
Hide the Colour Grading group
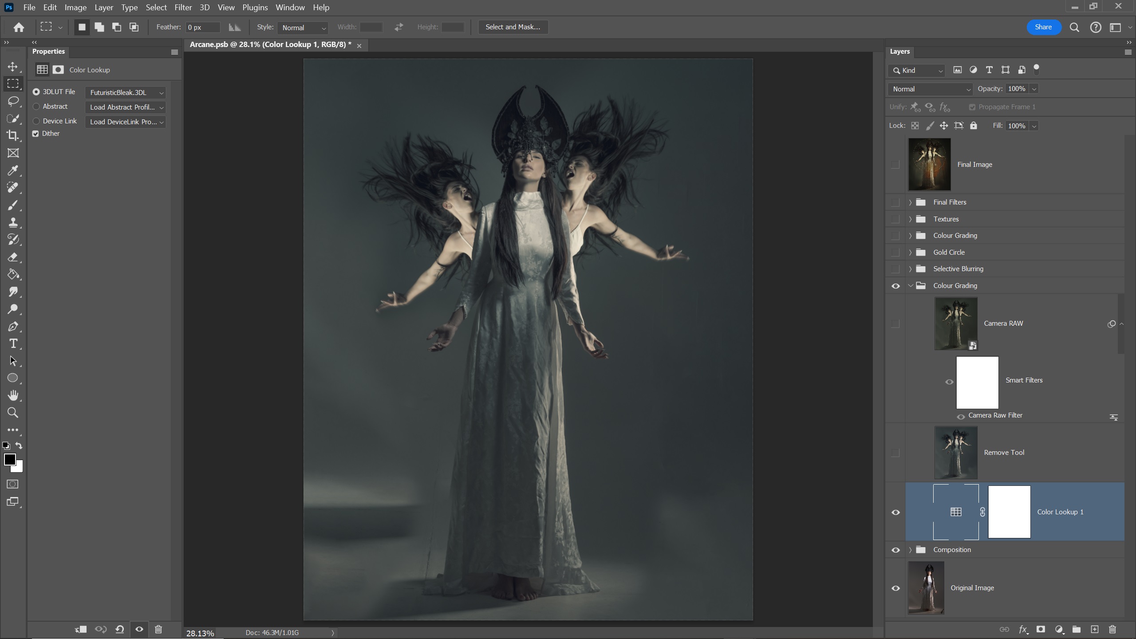[895, 286]
